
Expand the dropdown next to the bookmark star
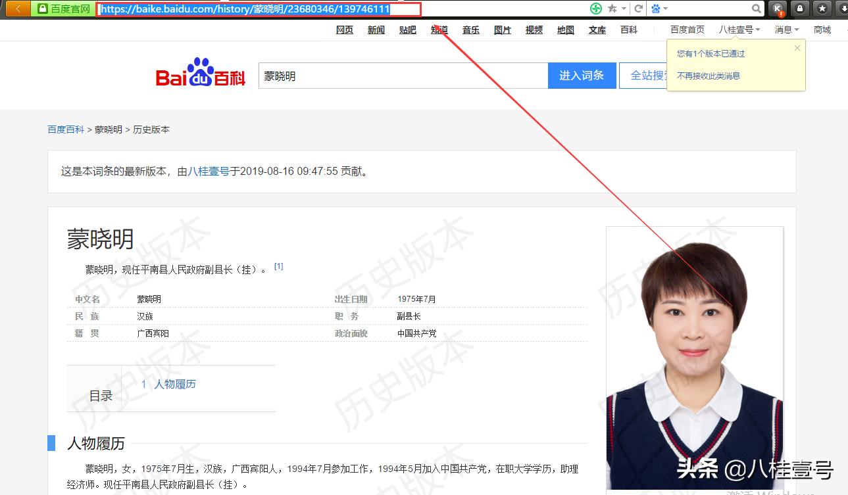(x=624, y=9)
